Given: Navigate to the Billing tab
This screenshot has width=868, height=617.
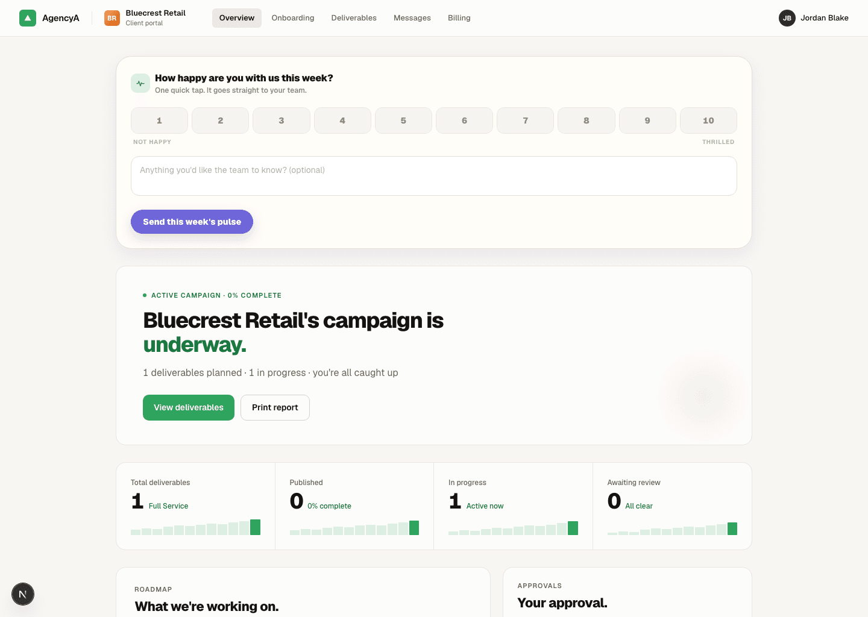Looking at the screenshot, I should point(459,18).
